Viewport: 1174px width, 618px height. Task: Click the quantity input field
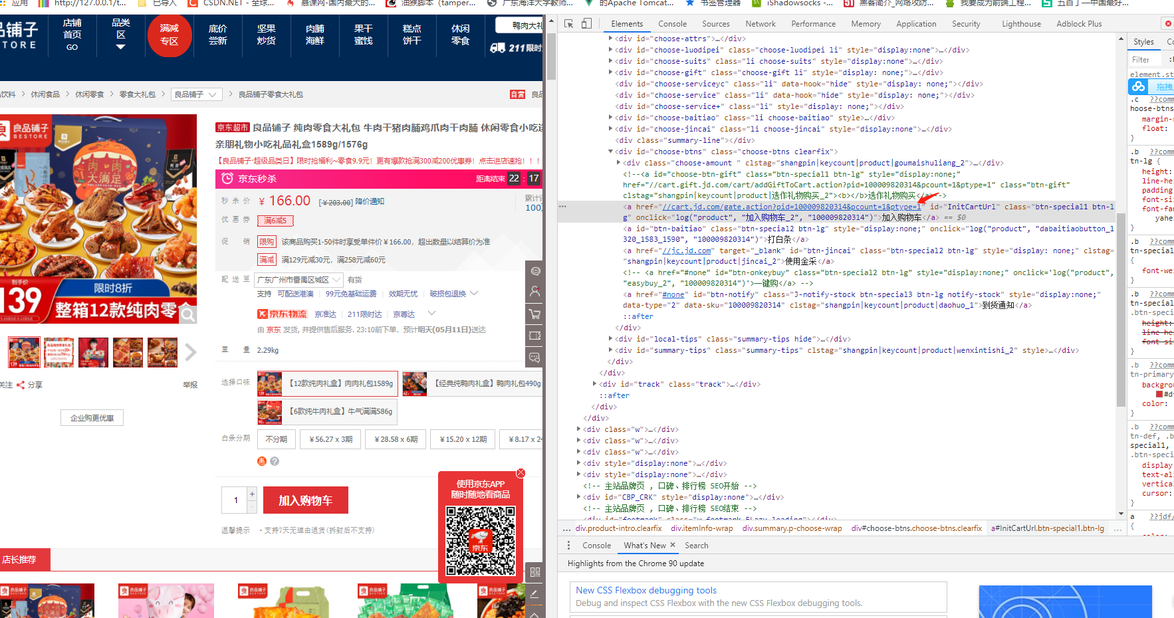(235, 500)
